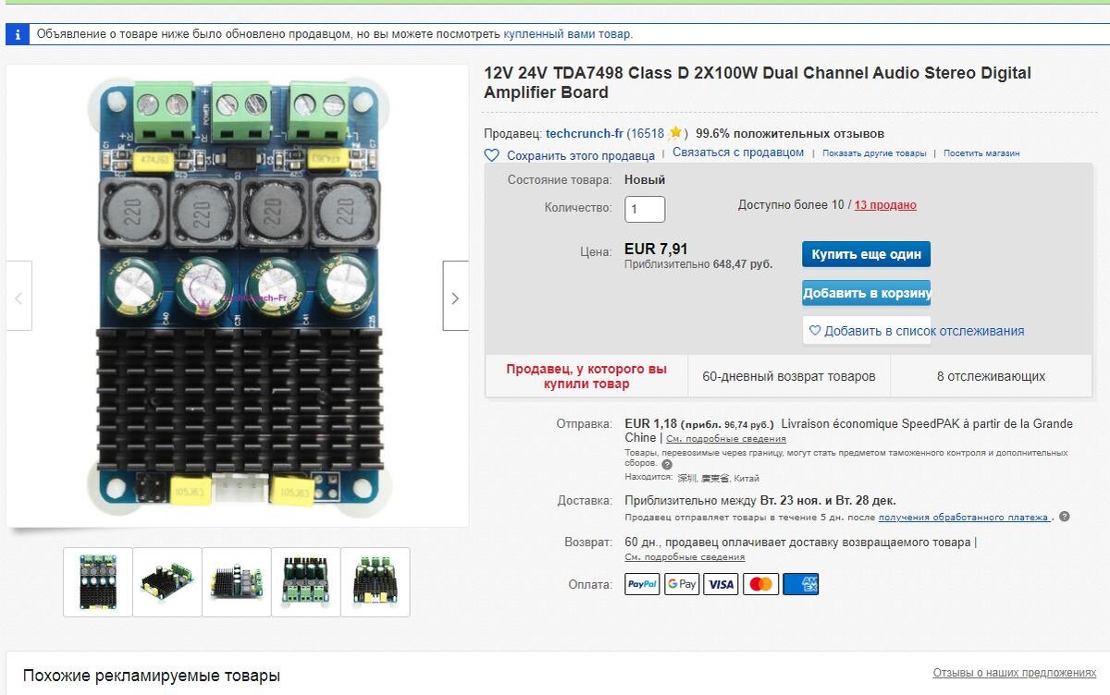Click the Google Pay payment icon
This screenshot has height=695, width=1110.
coord(682,584)
